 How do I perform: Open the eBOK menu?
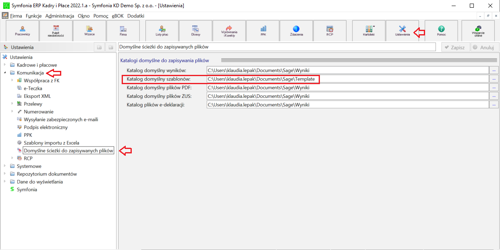[118, 16]
